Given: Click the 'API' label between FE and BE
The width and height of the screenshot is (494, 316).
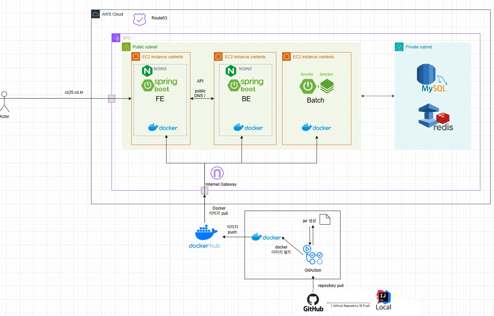Looking at the screenshot, I should pyautogui.click(x=200, y=81).
